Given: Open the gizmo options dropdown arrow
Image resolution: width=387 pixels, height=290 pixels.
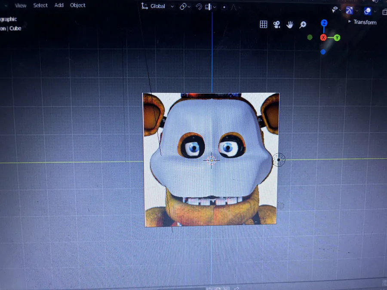Looking at the screenshot, I should pyautogui.click(x=357, y=11).
